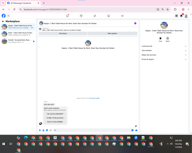Screen dimensions: 192x153
Task: Click the facebook.com address bar URL
Action: click(x=45, y=10)
